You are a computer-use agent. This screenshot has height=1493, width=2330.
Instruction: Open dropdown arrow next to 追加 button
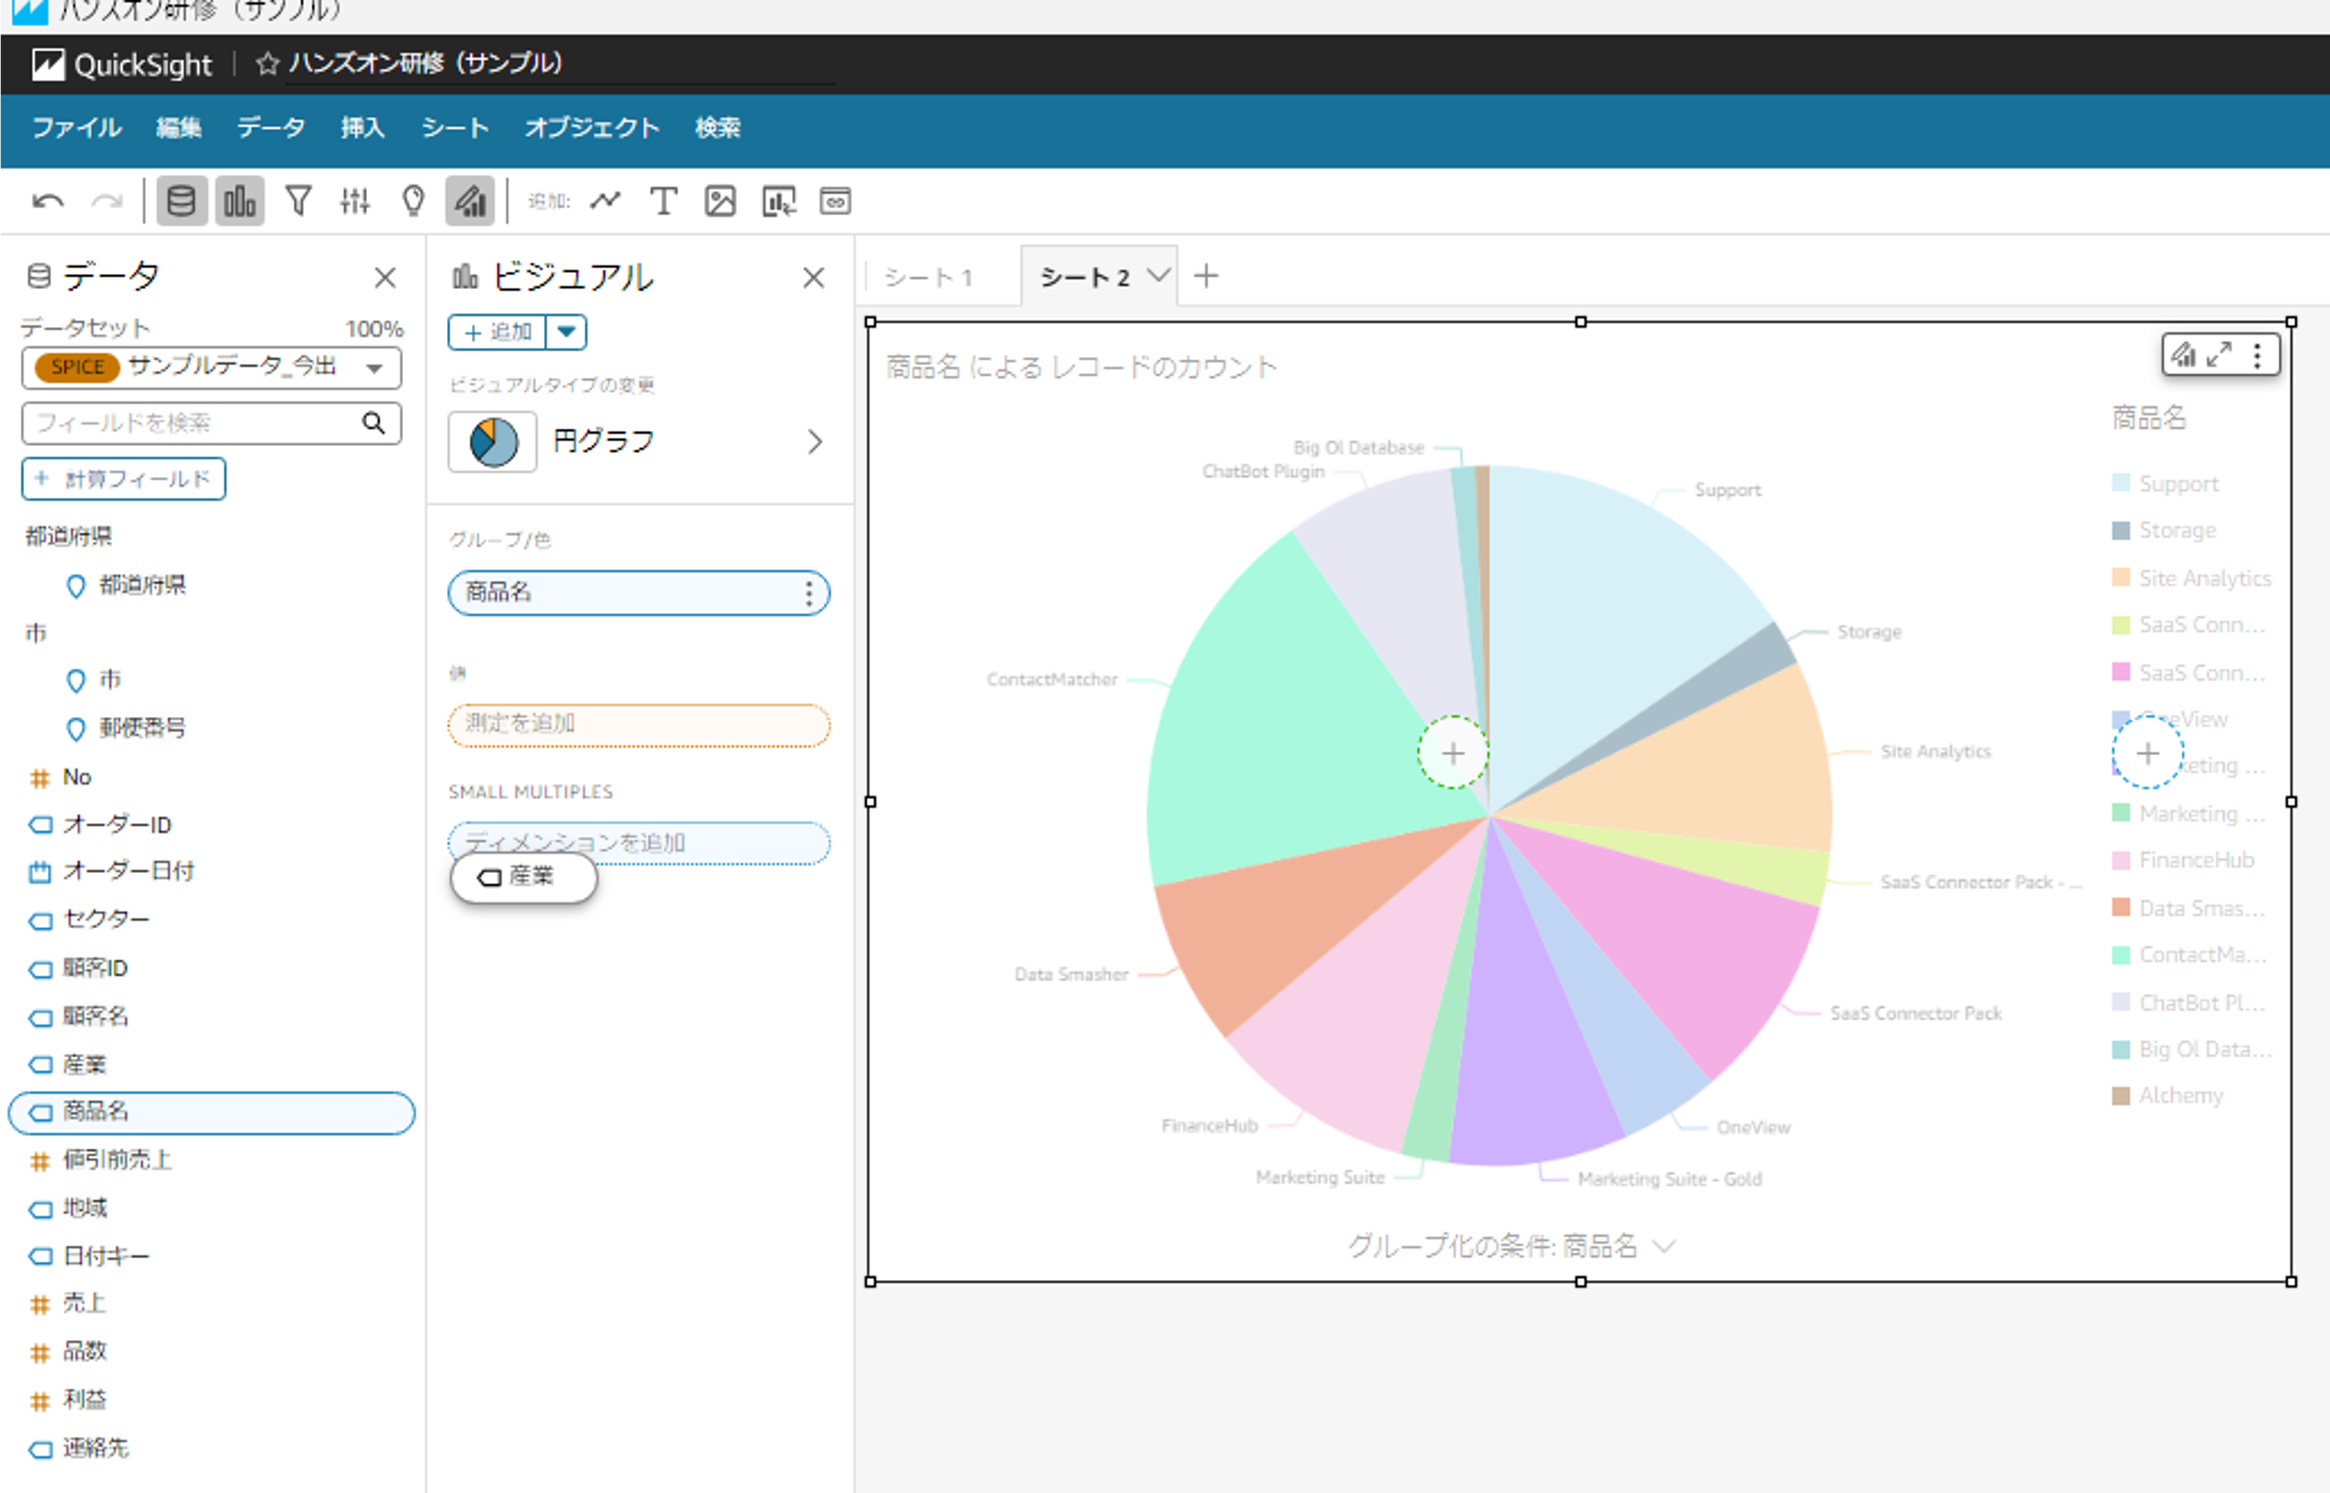[x=566, y=333]
